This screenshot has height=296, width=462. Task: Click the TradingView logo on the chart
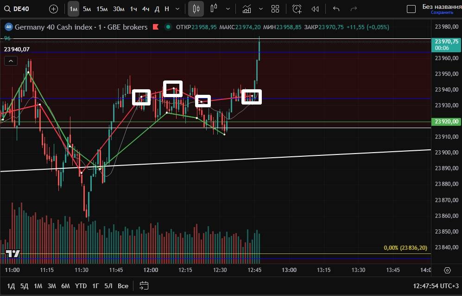tap(13, 253)
